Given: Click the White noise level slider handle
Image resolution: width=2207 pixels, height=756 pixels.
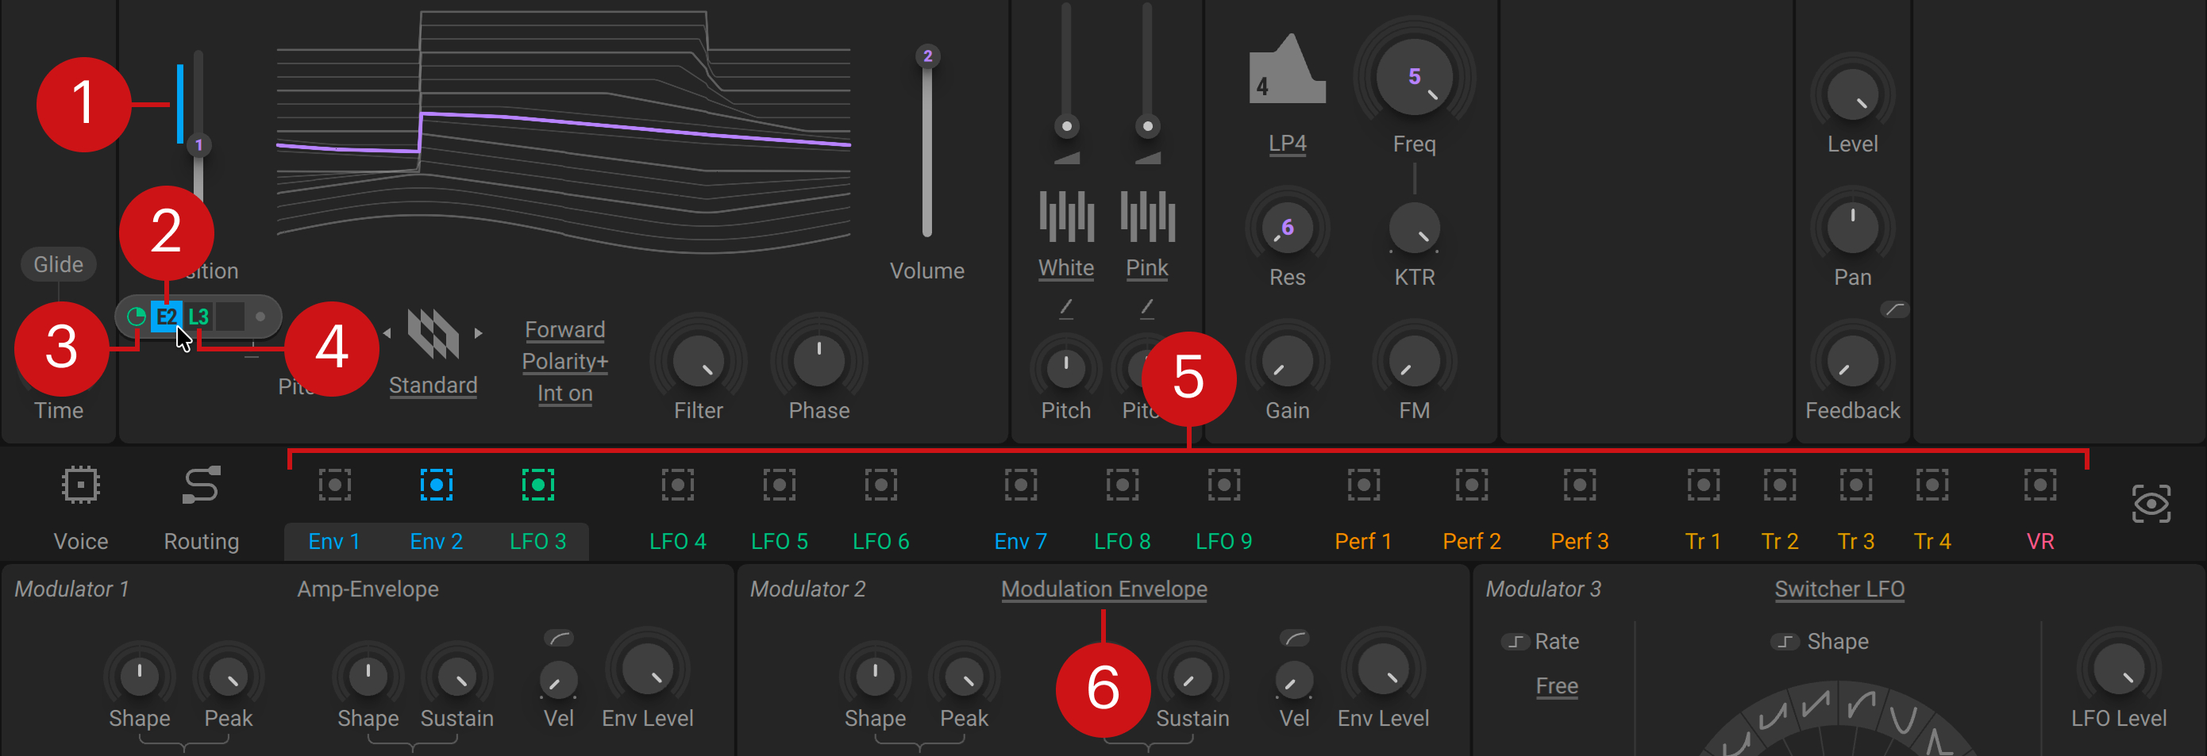Looking at the screenshot, I should (1066, 127).
